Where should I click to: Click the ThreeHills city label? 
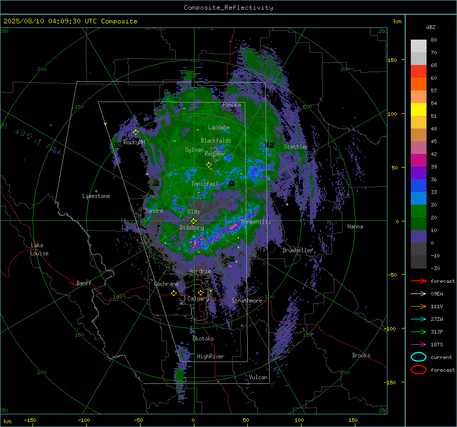(255, 222)
